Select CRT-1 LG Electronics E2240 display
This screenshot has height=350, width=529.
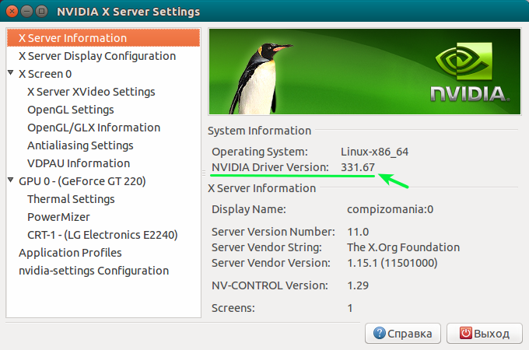coord(103,235)
